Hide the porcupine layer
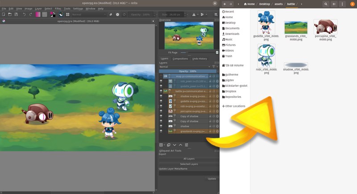 click(161, 111)
